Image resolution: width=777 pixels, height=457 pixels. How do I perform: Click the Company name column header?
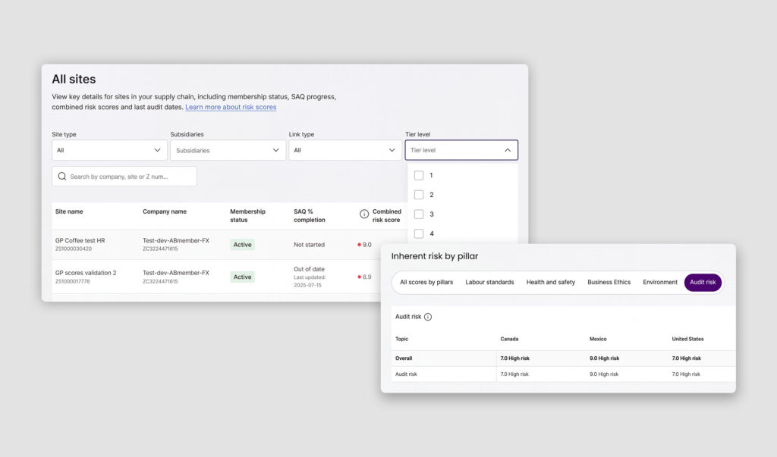165,211
